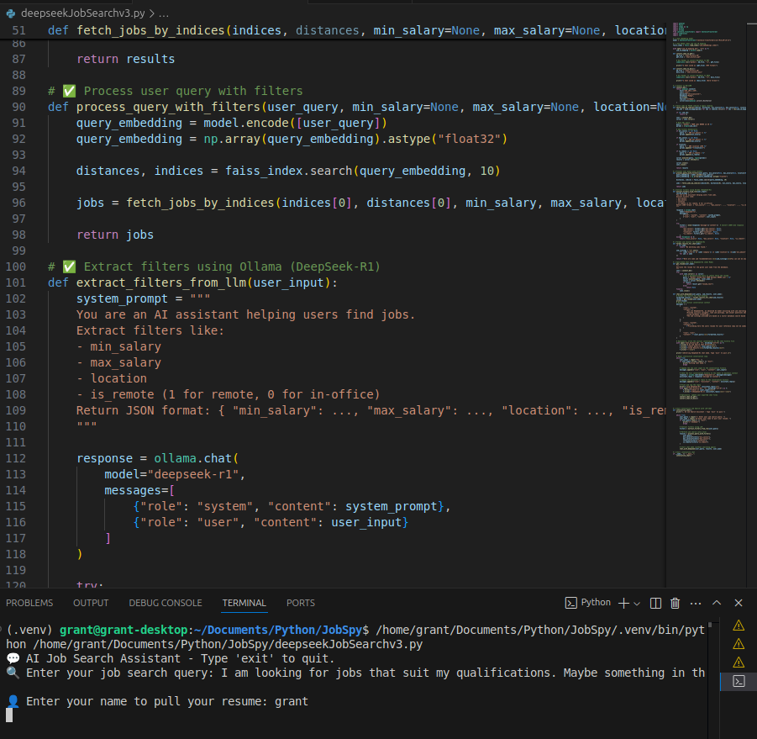
Task: Click 'You are an AI assistant' prompt line
Action: point(245,314)
